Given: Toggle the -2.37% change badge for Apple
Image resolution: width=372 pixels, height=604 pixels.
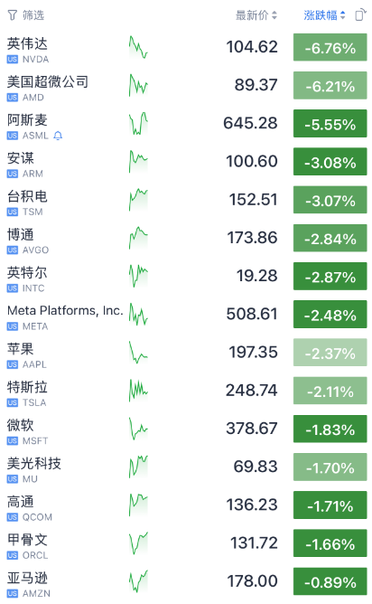Looking at the screenshot, I should click(330, 353).
